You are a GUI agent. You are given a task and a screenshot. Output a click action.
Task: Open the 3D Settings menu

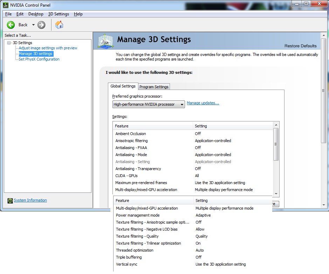(59, 14)
